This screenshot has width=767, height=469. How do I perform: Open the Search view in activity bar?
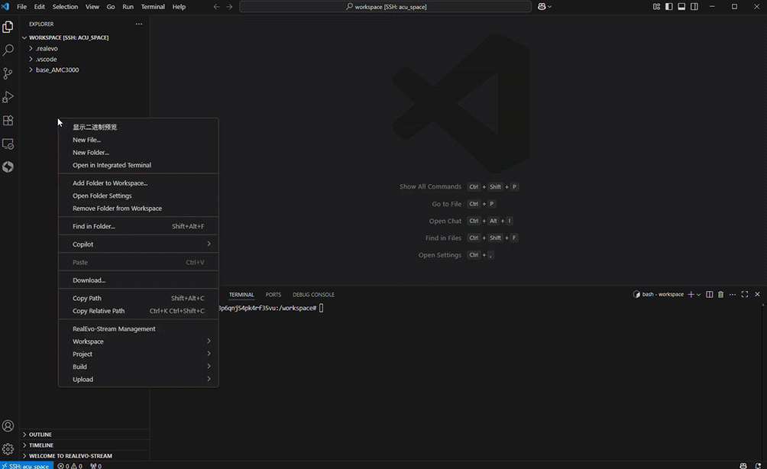point(8,50)
